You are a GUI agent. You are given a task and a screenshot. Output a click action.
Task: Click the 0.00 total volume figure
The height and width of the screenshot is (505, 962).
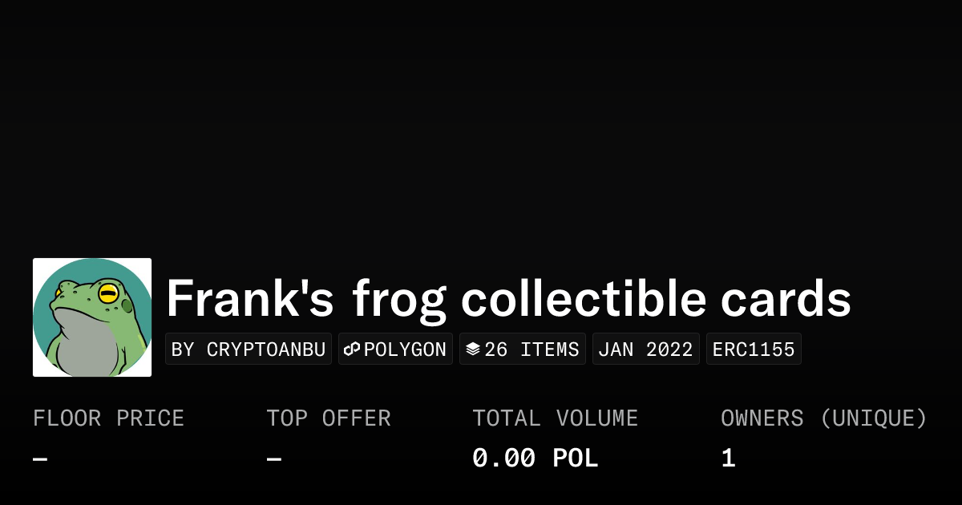pos(503,459)
